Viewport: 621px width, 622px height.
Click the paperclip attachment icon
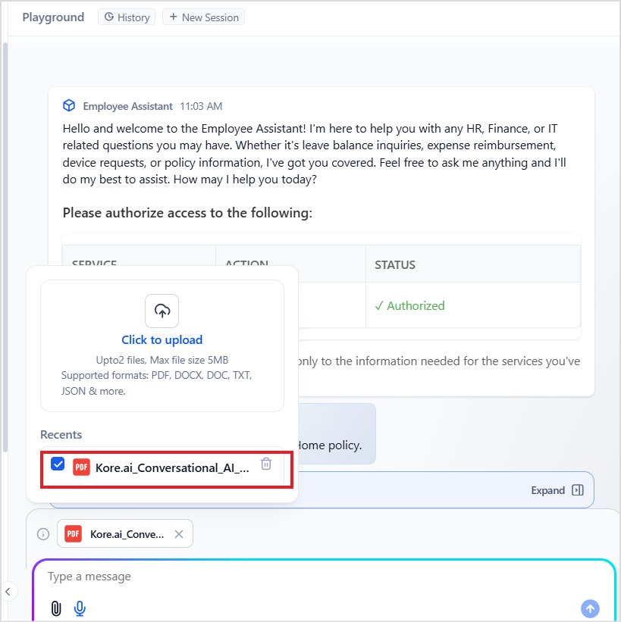click(56, 608)
